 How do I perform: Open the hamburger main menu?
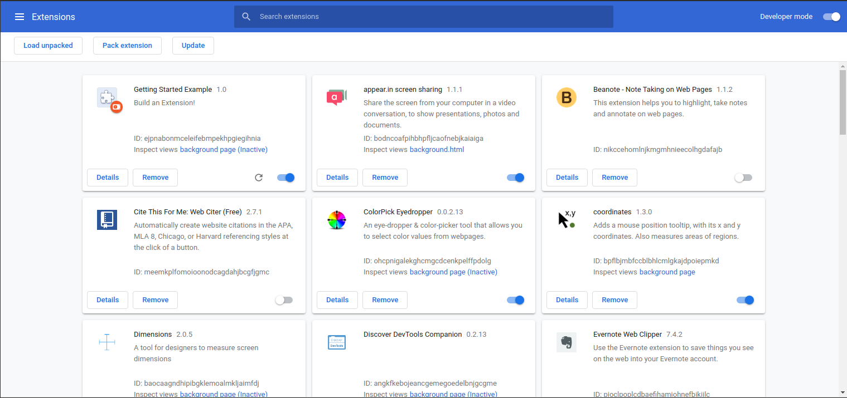(20, 17)
